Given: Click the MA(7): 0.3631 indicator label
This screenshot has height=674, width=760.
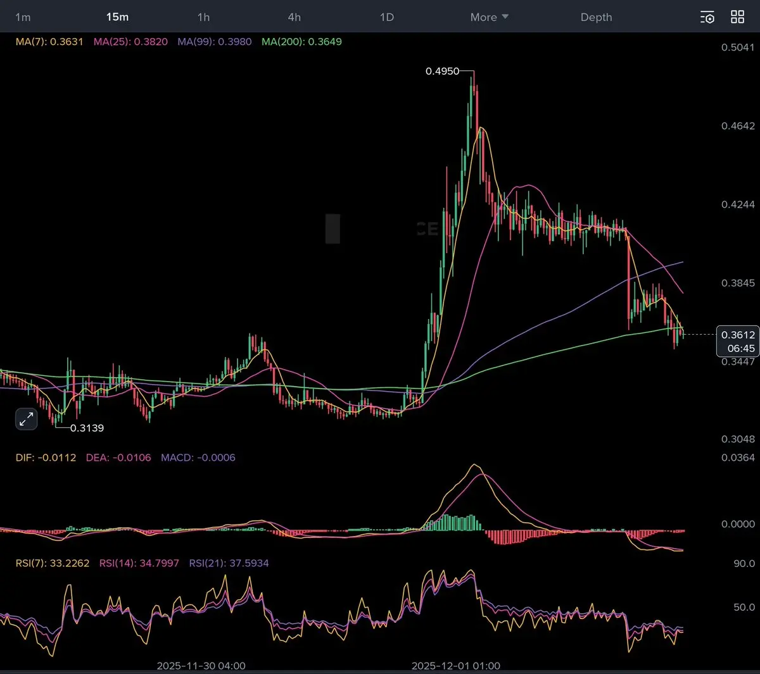Looking at the screenshot, I should [49, 42].
